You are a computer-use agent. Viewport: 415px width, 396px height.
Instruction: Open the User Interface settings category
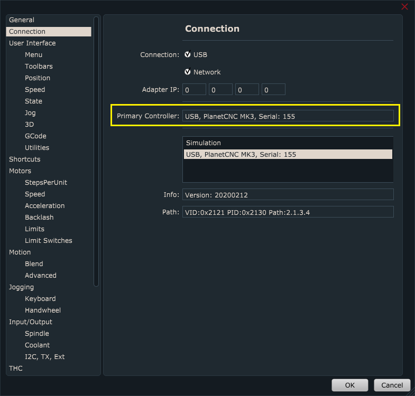tap(32, 43)
